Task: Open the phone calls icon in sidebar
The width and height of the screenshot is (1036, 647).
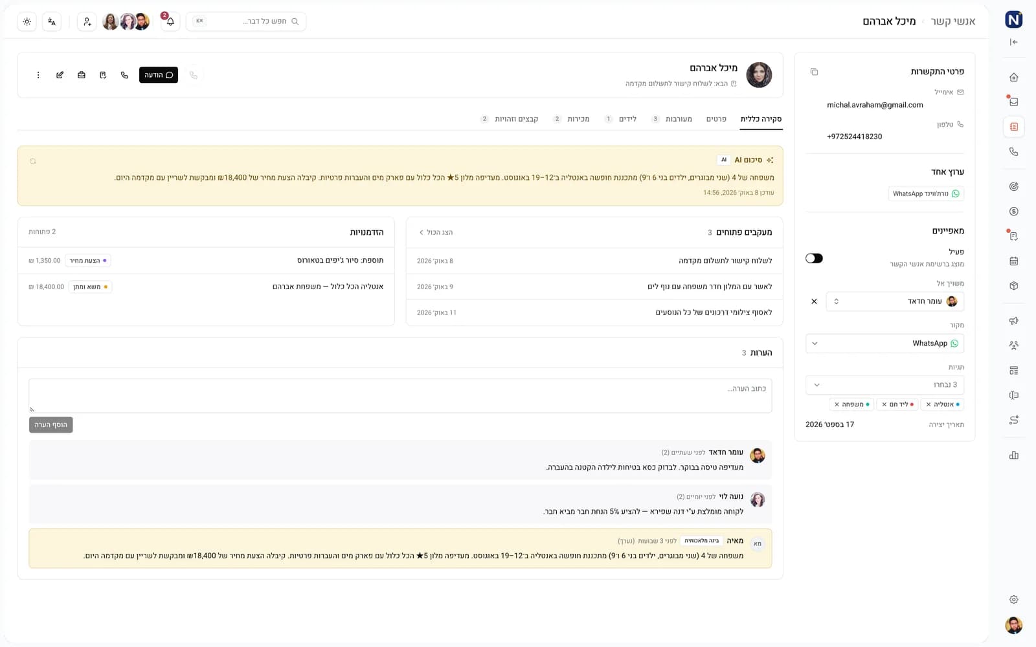Action: point(1014,151)
